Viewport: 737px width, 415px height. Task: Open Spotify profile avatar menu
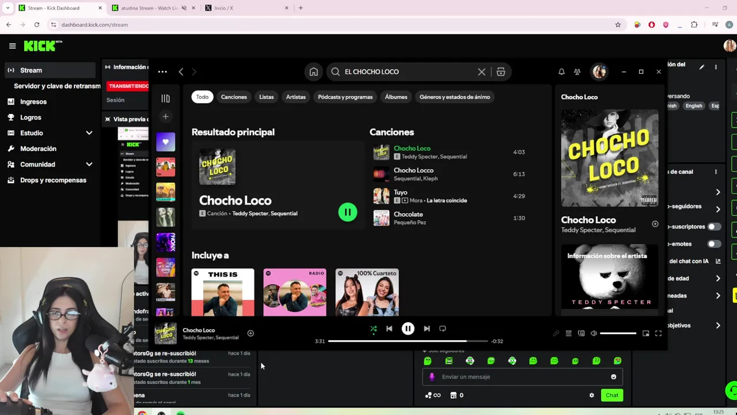point(599,71)
